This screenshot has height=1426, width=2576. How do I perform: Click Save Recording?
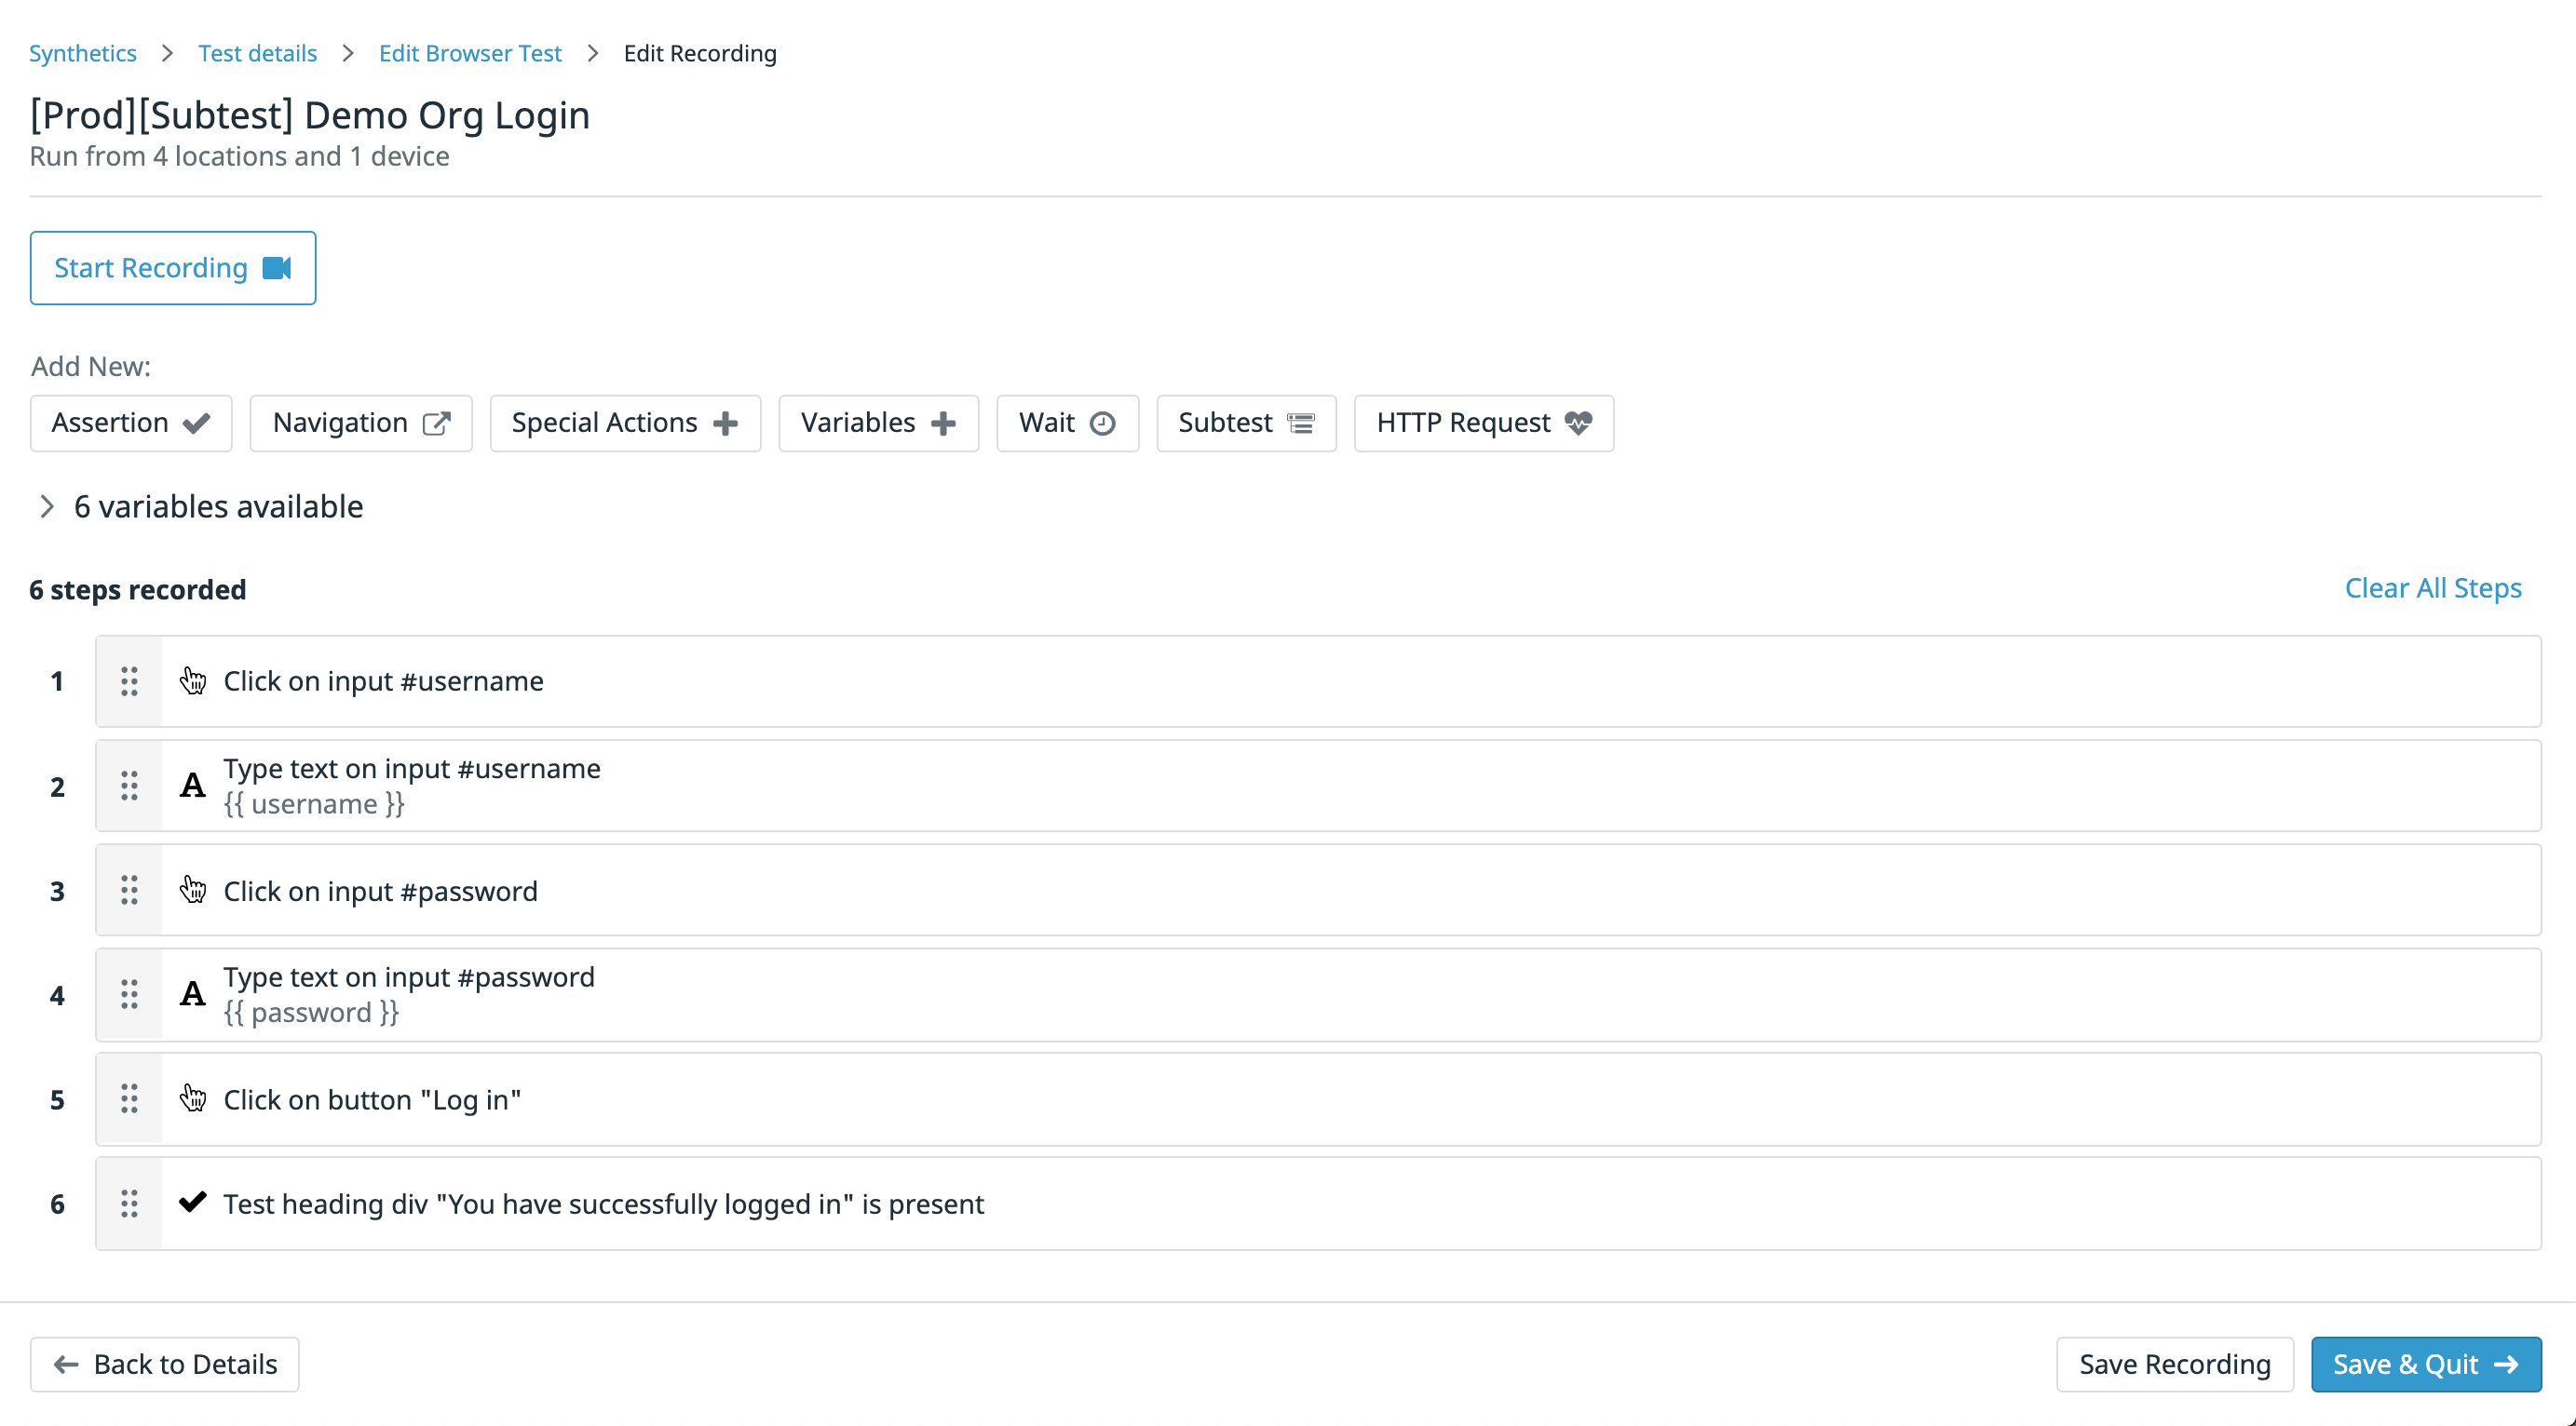[x=2175, y=1364]
